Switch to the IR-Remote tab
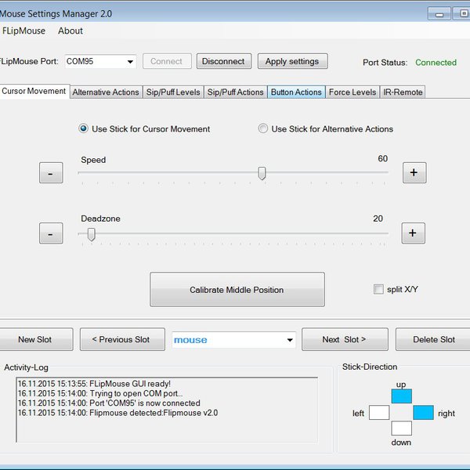 pyautogui.click(x=403, y=92)
